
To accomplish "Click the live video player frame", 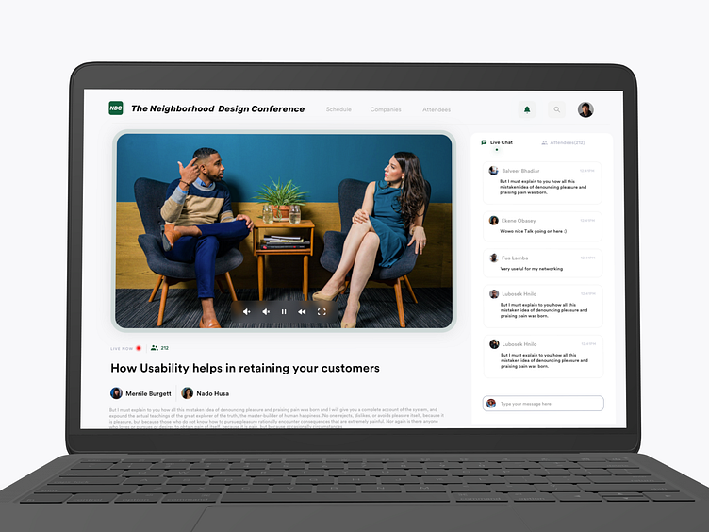I will point(284,231).
